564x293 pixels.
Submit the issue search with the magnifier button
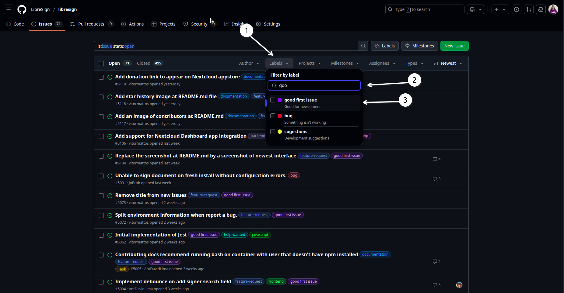coord(363,46)
